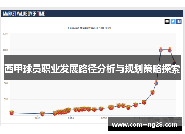Share chart via Twitter icon
Viewport: 185px width, 134px height.
click(173, 21)
